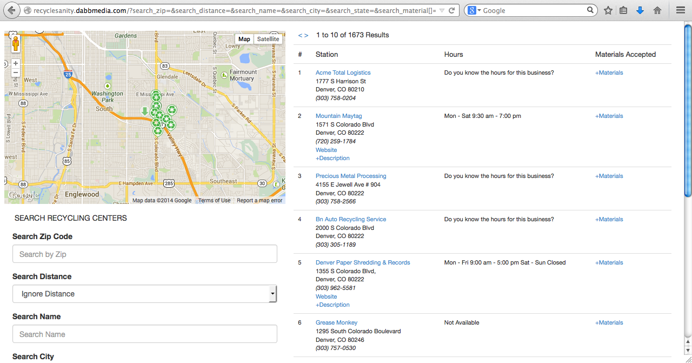This screenshot has height=363, width=692.
Task: Click the site identity globe icon
Action: (x=28, y=10)
